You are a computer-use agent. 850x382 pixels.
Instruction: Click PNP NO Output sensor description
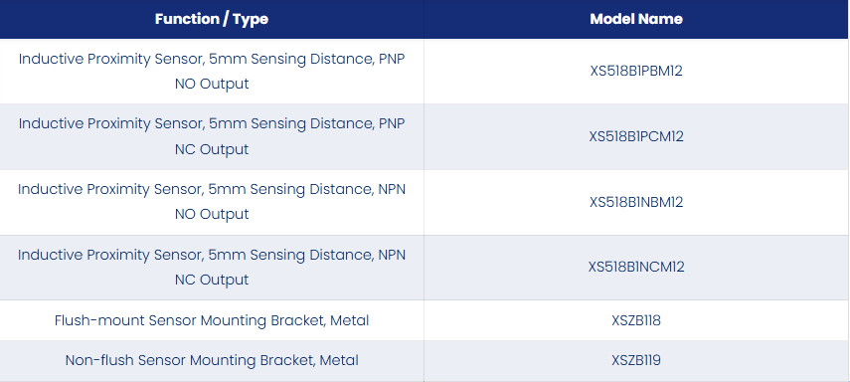point(212,71)
